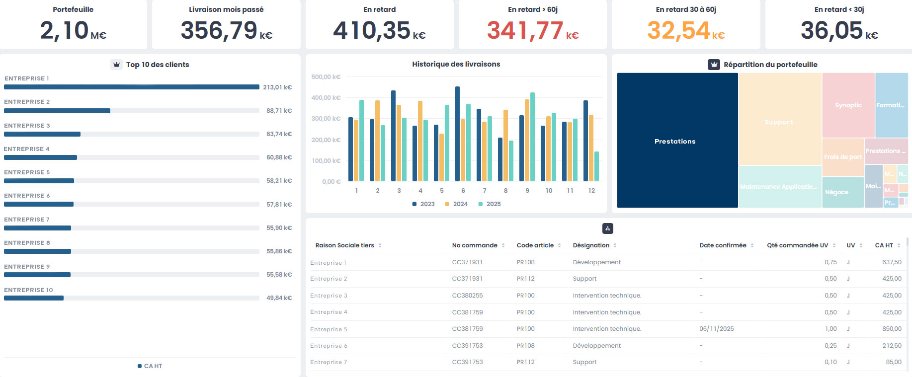Click the sort arrows next to No commande

(x=503, y=245)
